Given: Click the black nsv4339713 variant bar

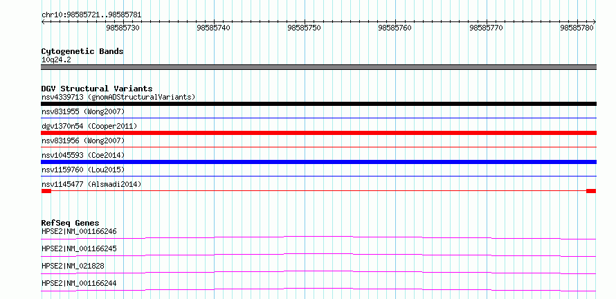Looking at the screenshot, I should (x=318, y=104).
